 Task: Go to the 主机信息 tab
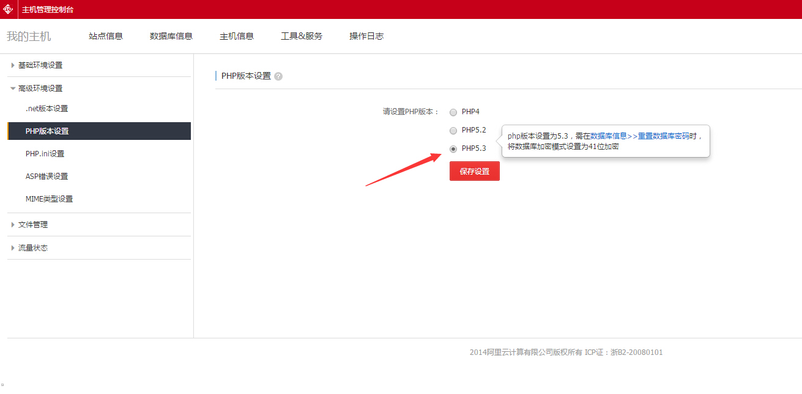coord(237,36)
